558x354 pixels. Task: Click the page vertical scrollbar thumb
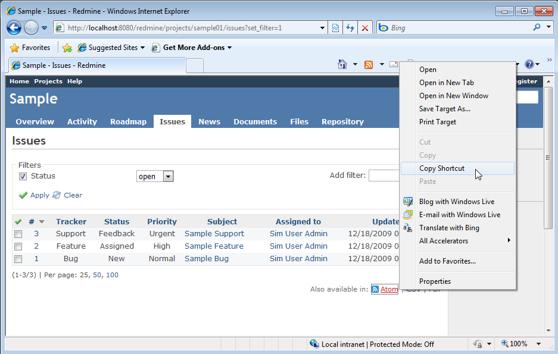tap(548, 157)
